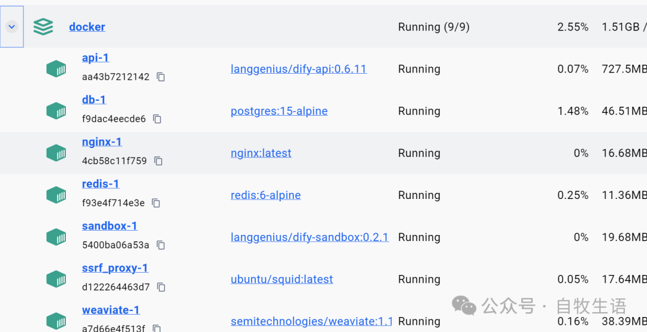Open the api-1 container
This screenshot has height=332, width=647.
pos(96,58)
